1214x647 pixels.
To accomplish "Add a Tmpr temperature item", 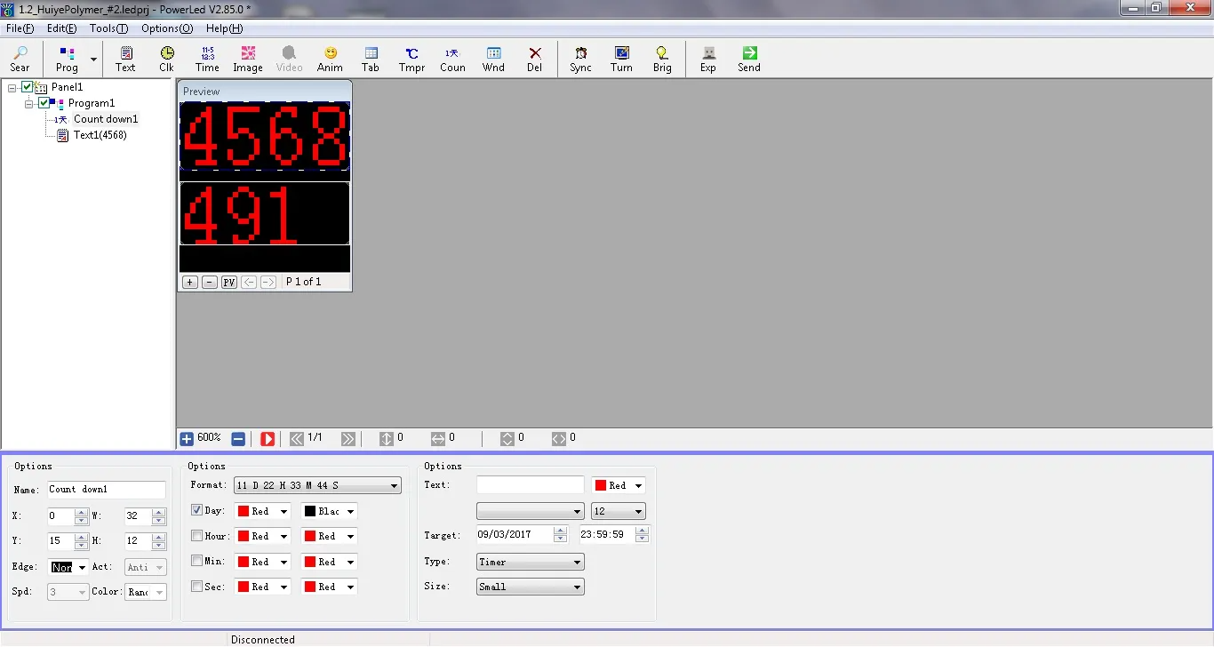I will (411, 59).
